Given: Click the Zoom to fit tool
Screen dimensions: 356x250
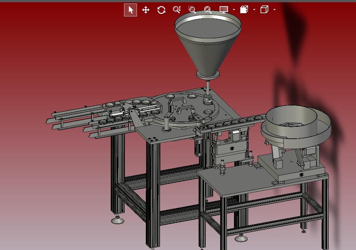Looking at the screenshot, I should [208, 10].
